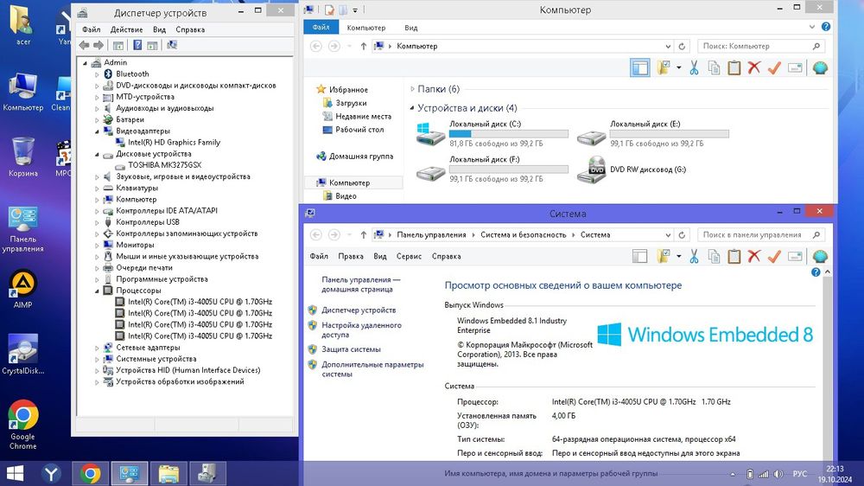Click red X delete icon in Система window

point(753,256)
